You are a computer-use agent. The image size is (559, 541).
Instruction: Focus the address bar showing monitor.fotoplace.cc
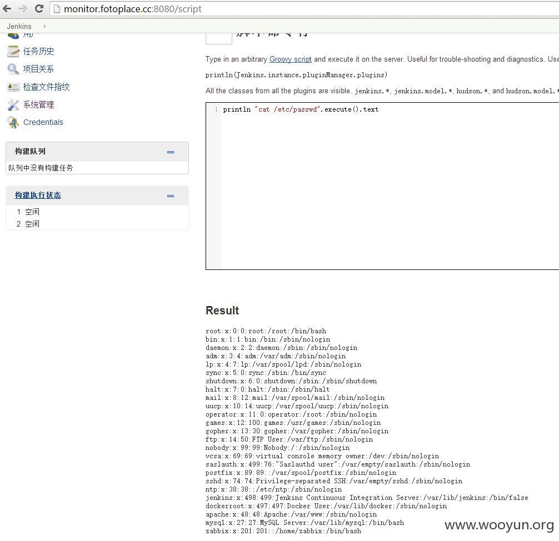(x=305, y=9)
